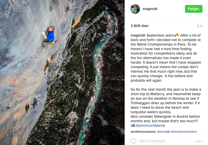This screenshot has height=145, width=208.
Task: Open the @txin44 mention
Action: click(163, 132)
